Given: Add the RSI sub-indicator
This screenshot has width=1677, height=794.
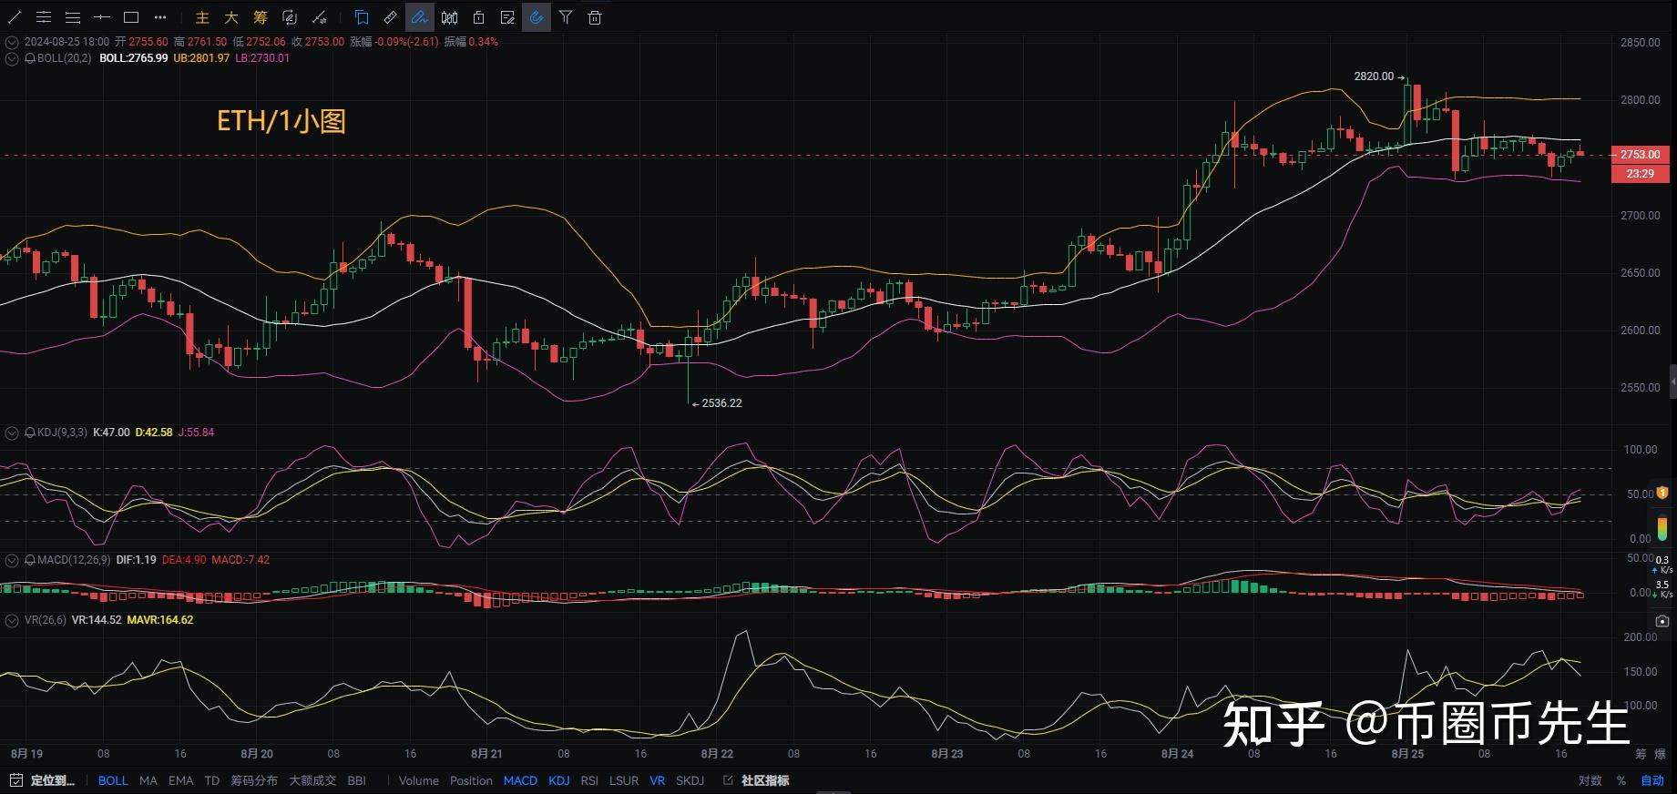Looking at the screenshot, I should pyautogui.click(x=589, y=780).
